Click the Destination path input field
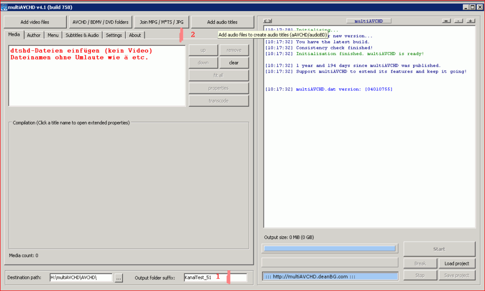The image size is (485, 291). point(80,277)
